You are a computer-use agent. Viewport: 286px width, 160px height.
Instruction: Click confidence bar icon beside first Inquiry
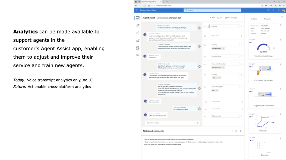(209, 26)
